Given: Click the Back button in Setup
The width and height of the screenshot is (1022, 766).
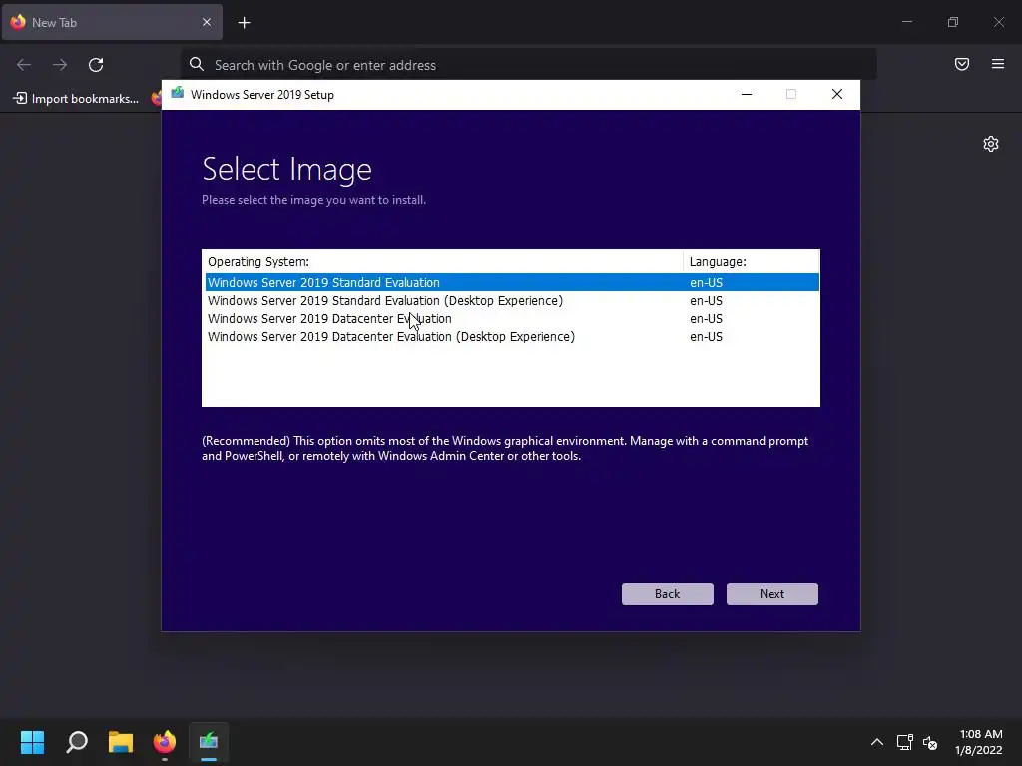Looking at the screenshot, I should point(667,594).
